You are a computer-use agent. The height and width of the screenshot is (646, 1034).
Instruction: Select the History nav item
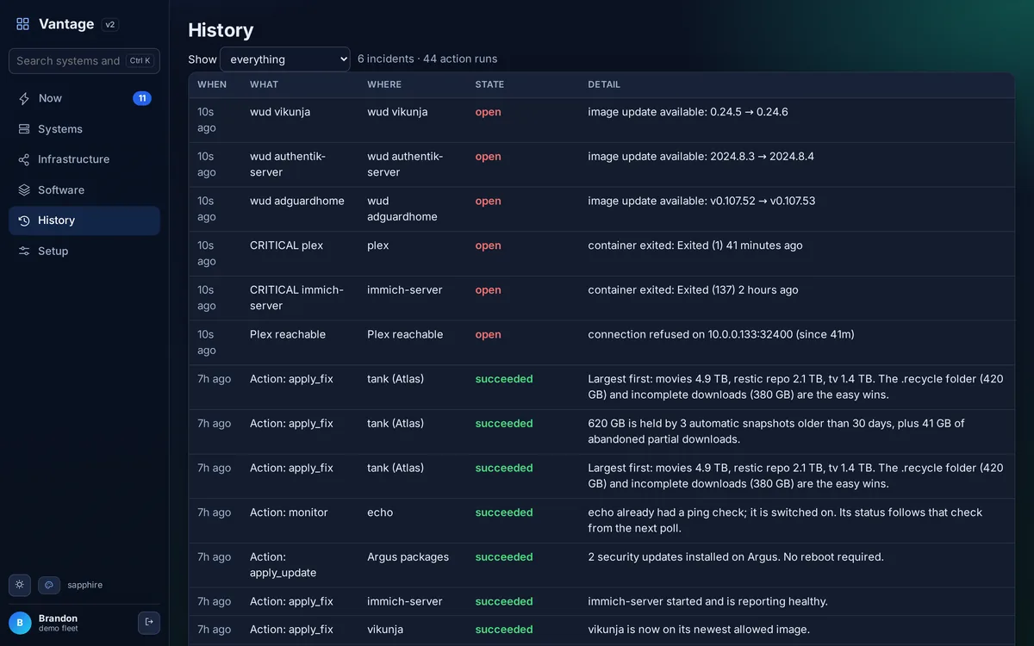click(84, 221)
